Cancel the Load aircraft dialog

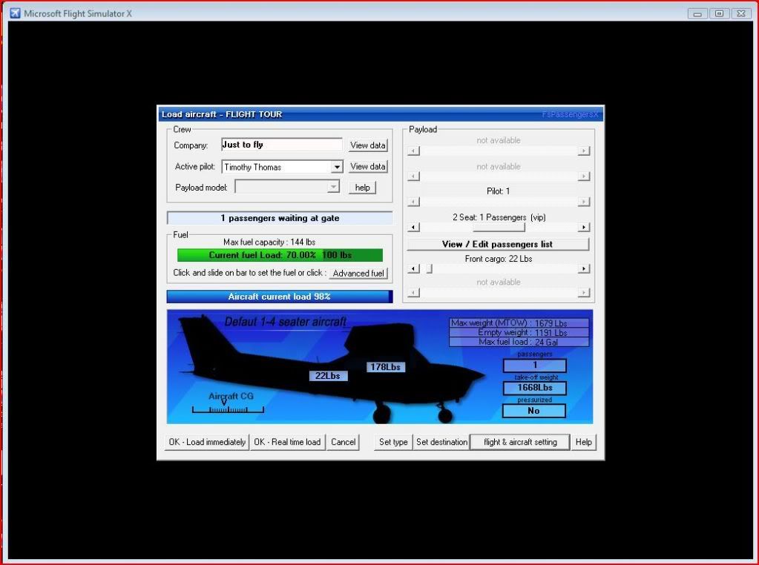click(x=344, y=442)
